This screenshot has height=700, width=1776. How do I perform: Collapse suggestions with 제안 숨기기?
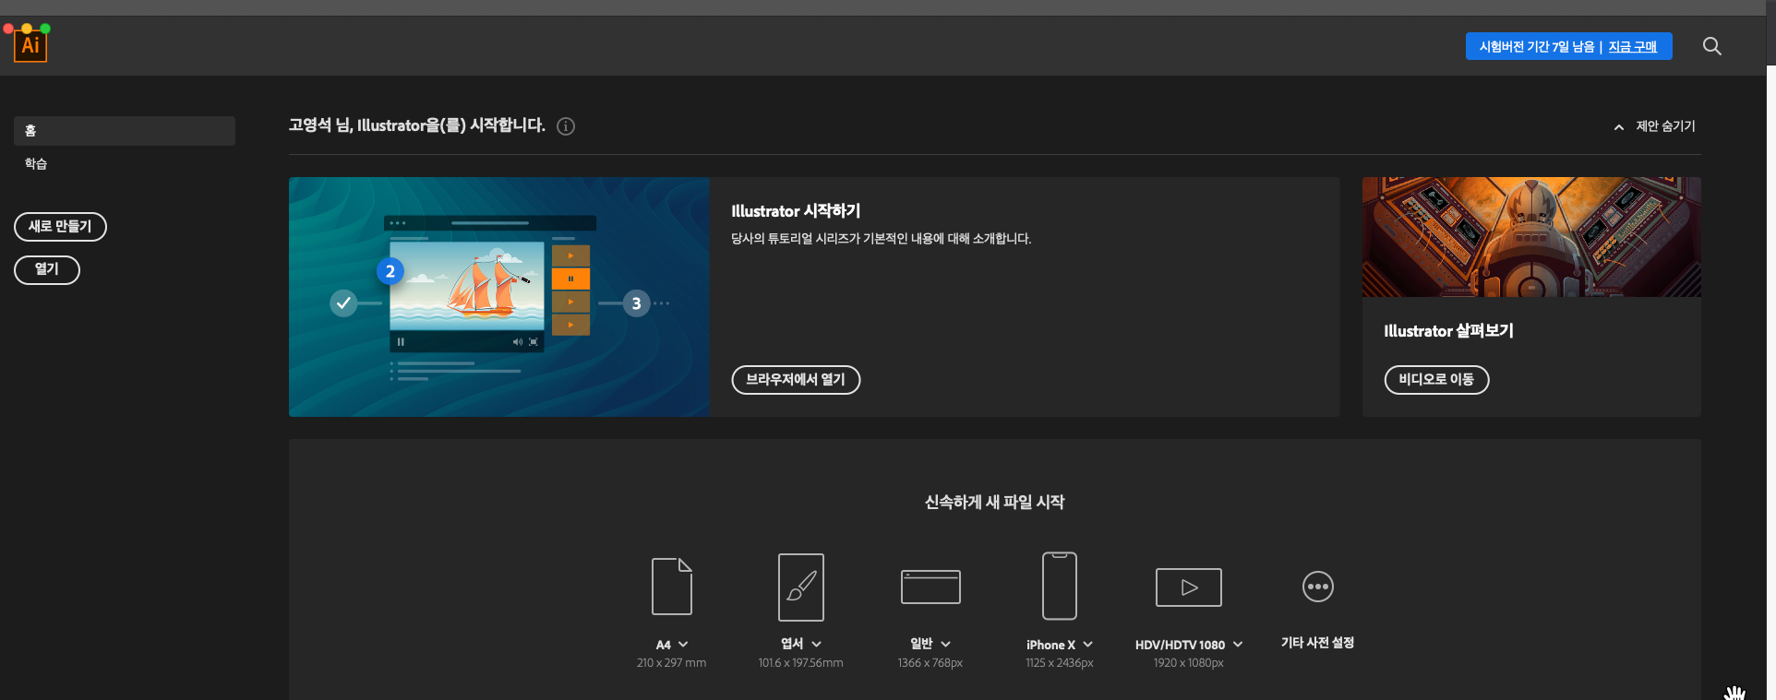click(x=1655, y=126)
